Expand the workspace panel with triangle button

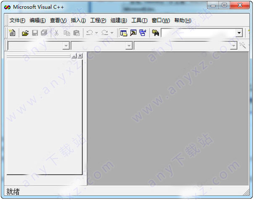pyautogui.click(x=74, y=56)
